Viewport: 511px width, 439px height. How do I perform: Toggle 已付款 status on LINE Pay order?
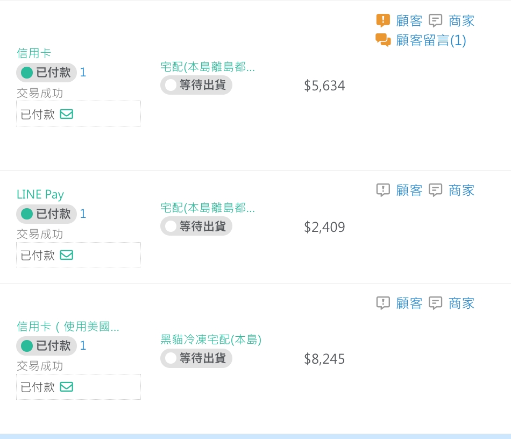(x=46, y=214)
